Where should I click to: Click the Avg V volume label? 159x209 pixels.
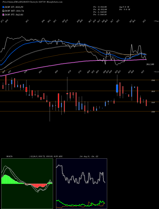point(124,7)
